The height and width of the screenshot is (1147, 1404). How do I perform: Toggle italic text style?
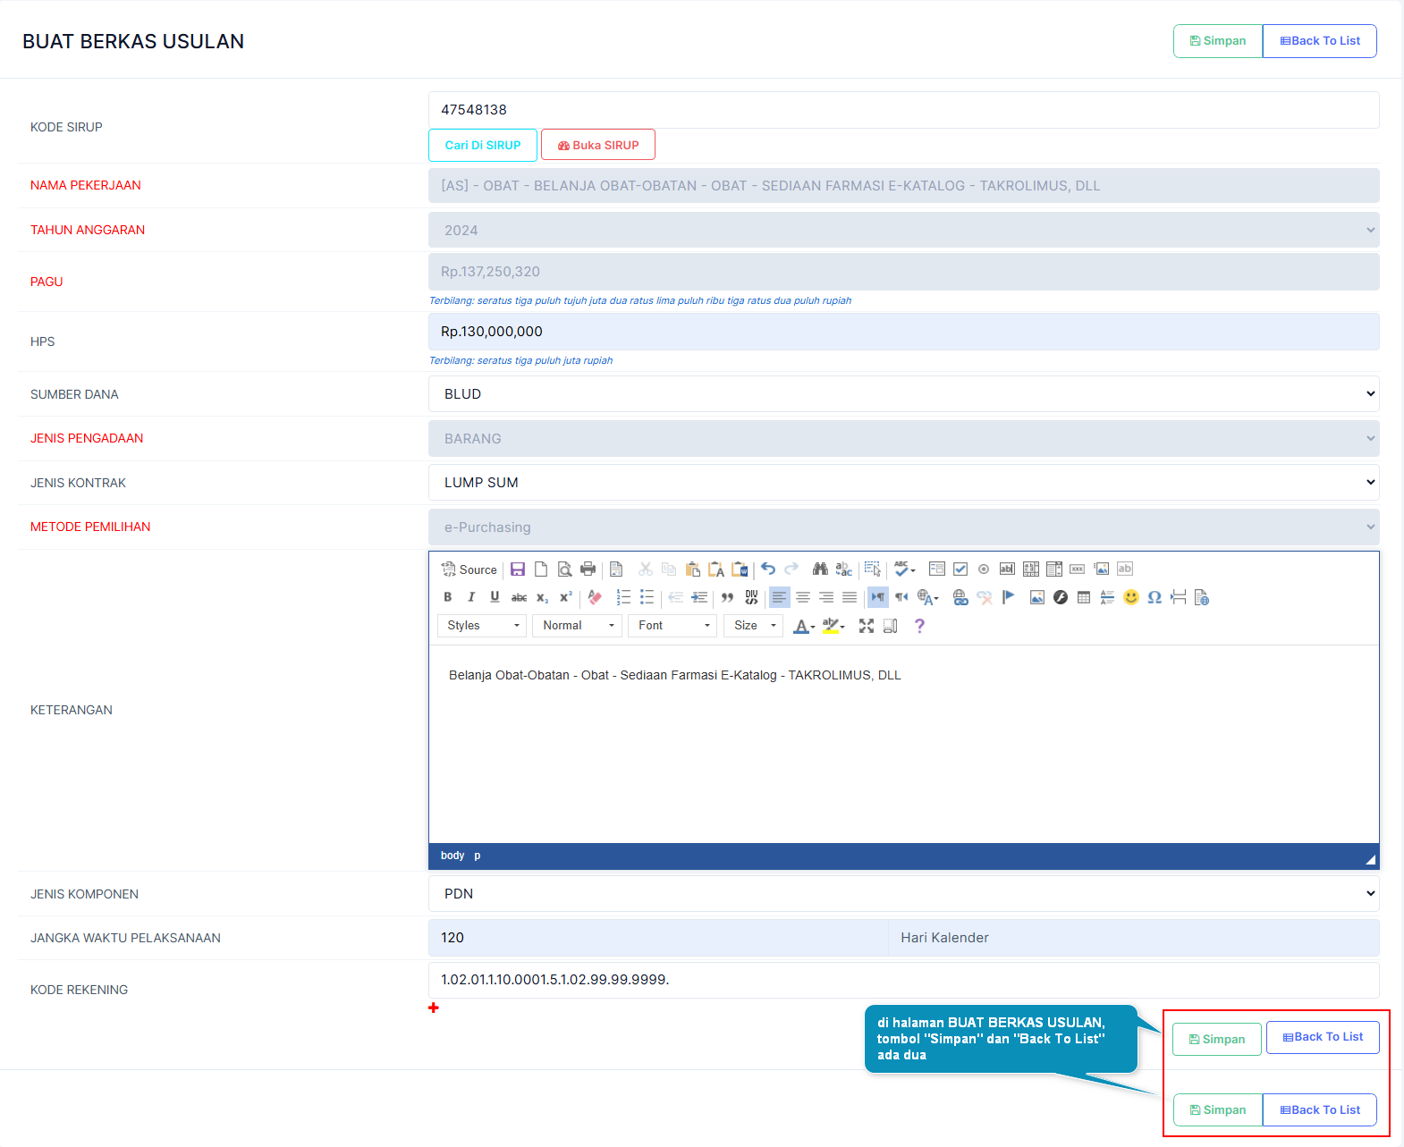point(471,597)
